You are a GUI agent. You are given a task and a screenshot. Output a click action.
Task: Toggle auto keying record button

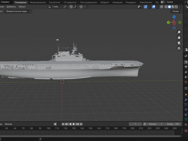[55, 124]
